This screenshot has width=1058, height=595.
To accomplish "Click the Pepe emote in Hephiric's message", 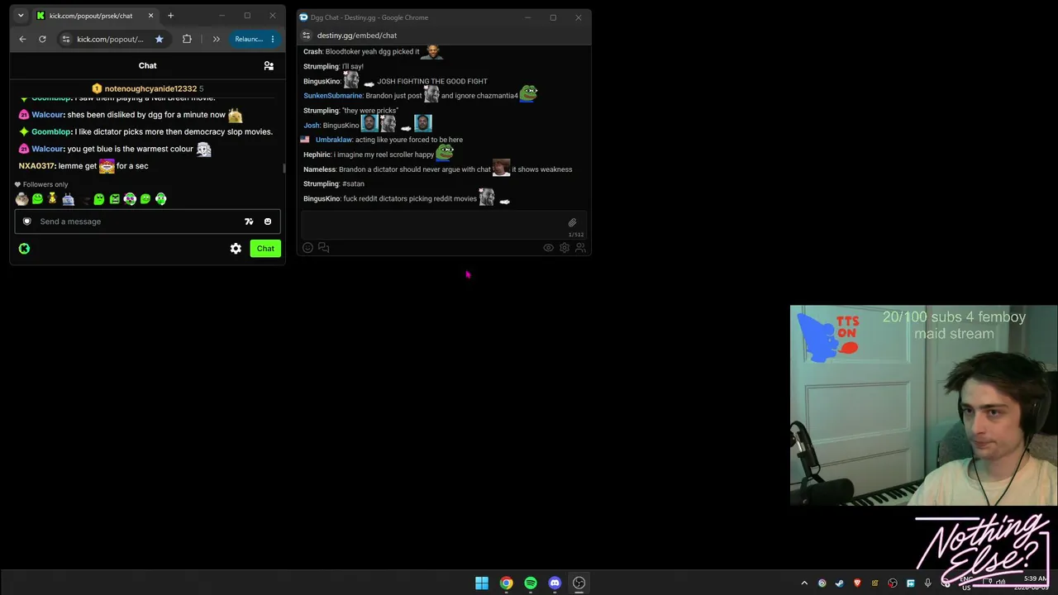I will (x=445, y=153).
